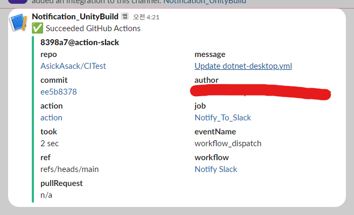
Task: Click the repo field label
Action: click(48, 54)
